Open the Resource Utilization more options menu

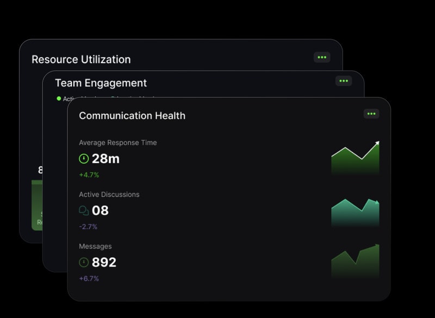(322, 57)
